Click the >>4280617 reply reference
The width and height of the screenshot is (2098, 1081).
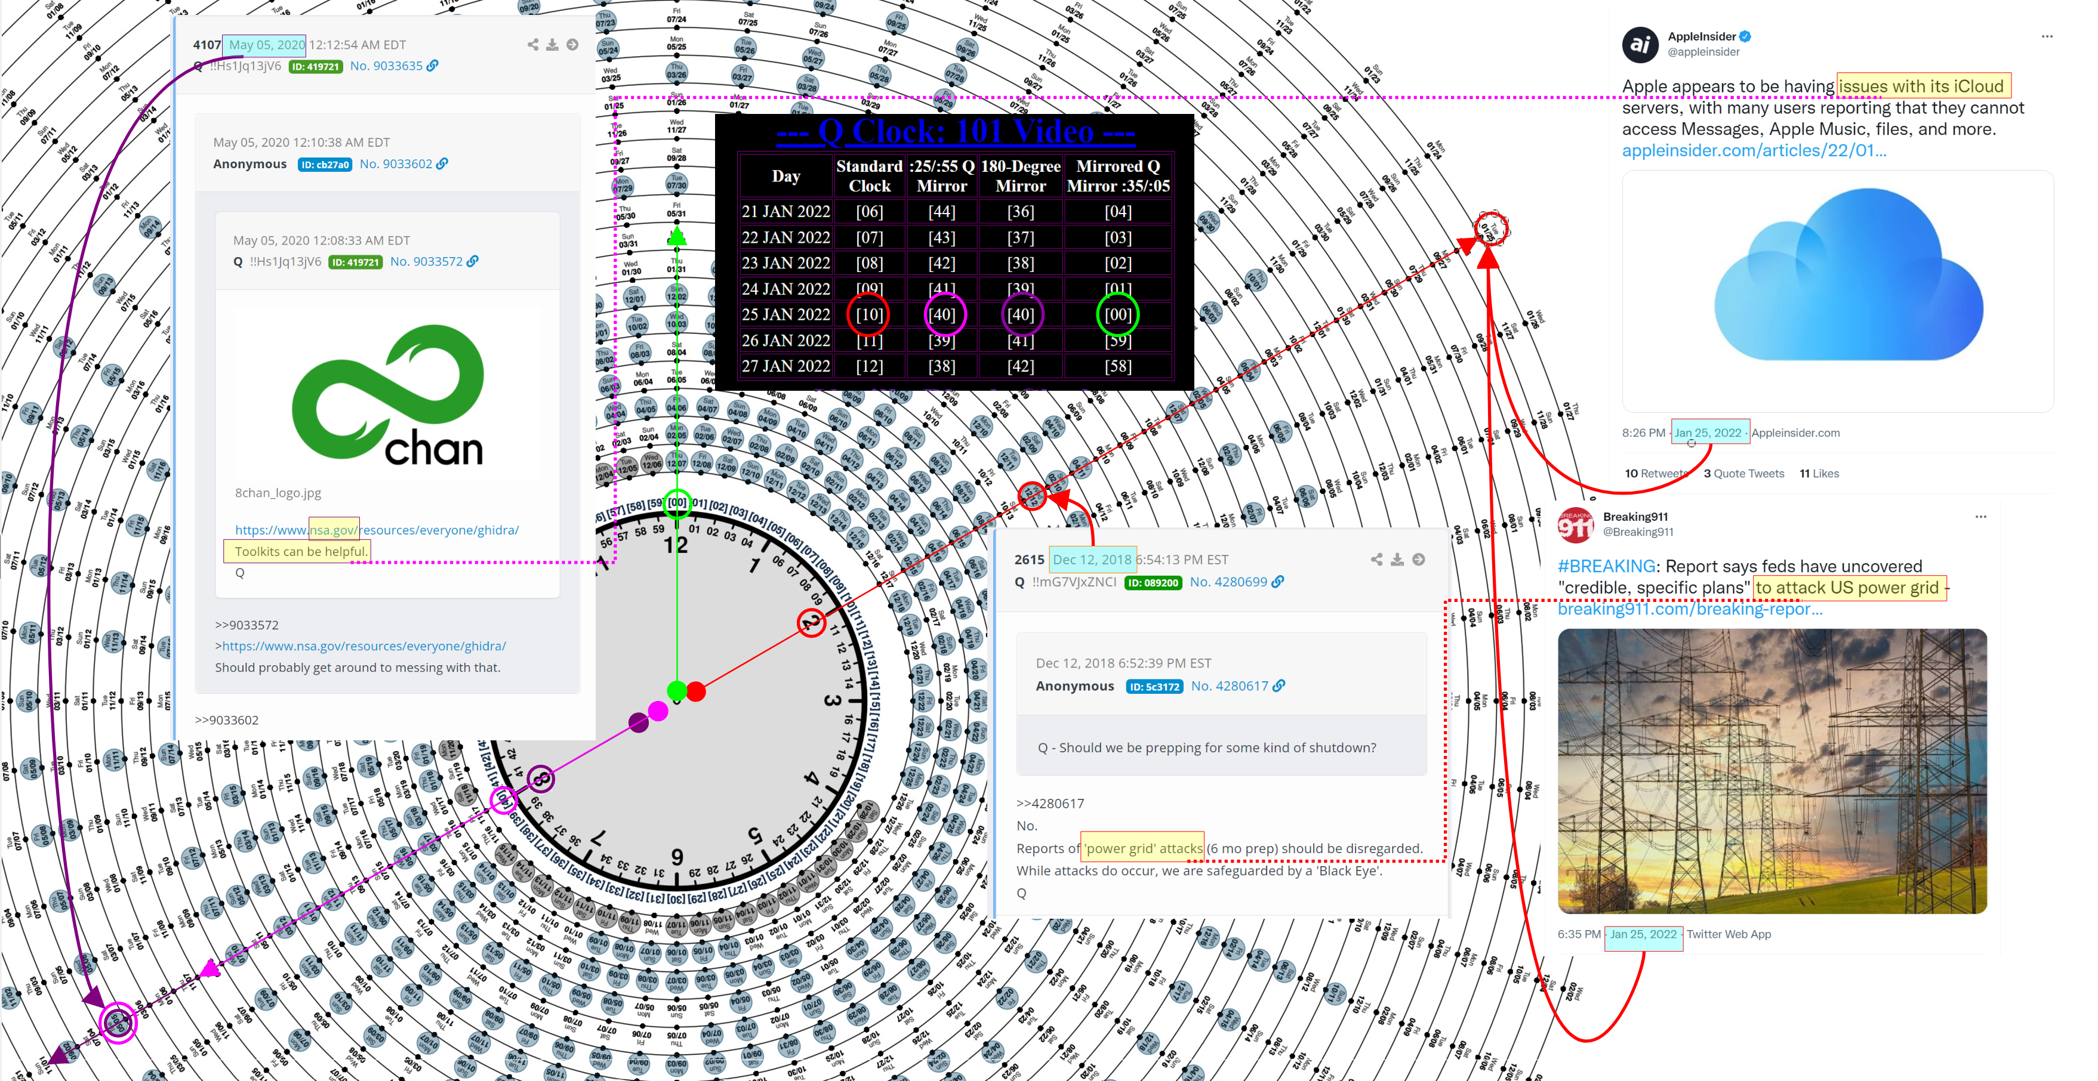[1050, 804]
